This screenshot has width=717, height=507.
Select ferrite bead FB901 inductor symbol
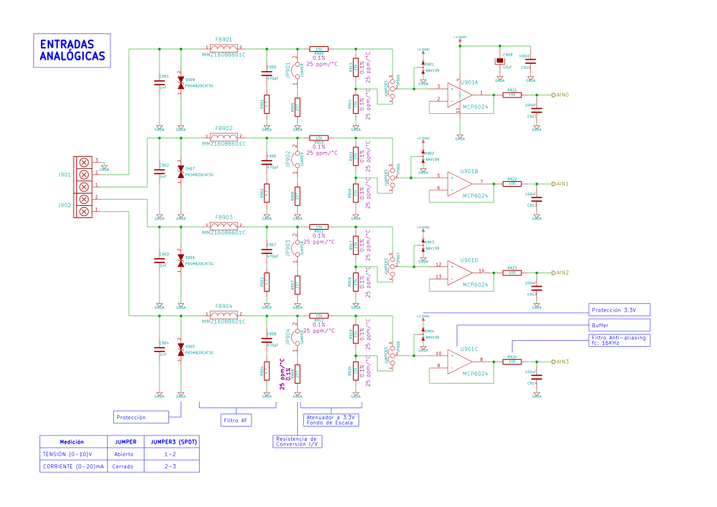[x=224, y=47]
